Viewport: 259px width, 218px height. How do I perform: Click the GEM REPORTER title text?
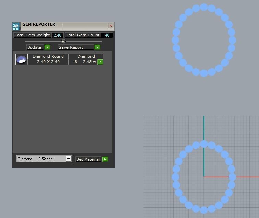(39, 24)
